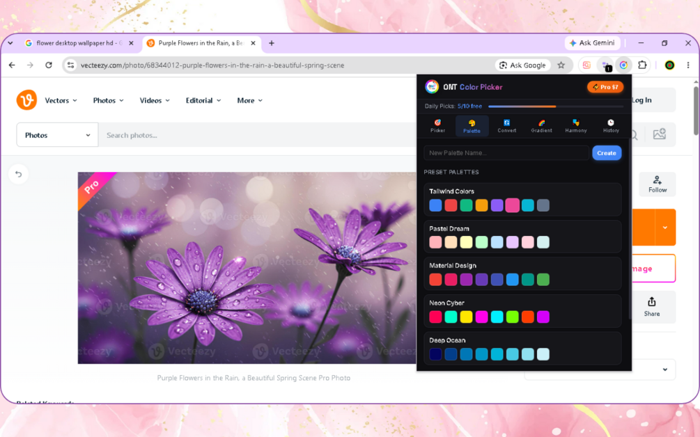Open the Gradient tab
700x437 pixels.
[x=541, y=126]
